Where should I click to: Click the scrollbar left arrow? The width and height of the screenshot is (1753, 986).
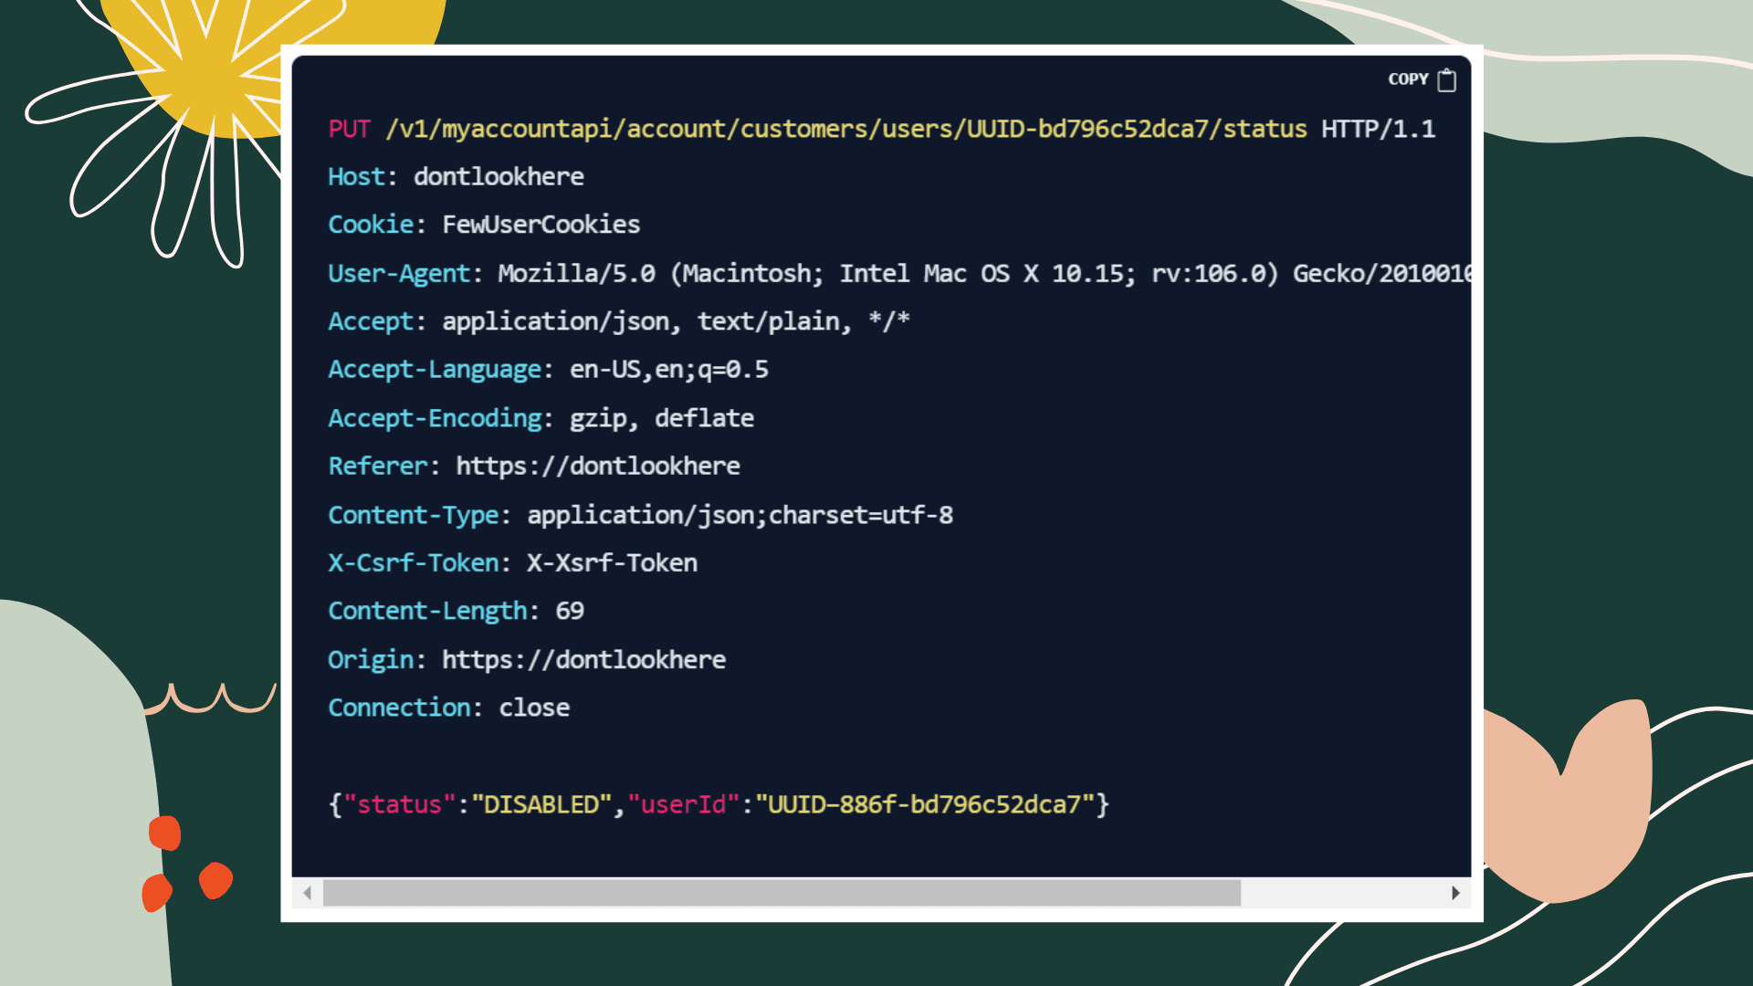[308, 893]
